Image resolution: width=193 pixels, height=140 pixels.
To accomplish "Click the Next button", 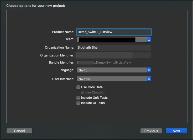I will (176, 131).
